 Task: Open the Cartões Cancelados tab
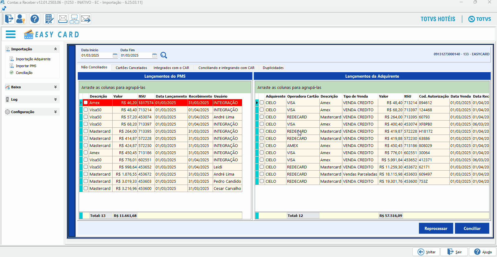coord(131,68)
